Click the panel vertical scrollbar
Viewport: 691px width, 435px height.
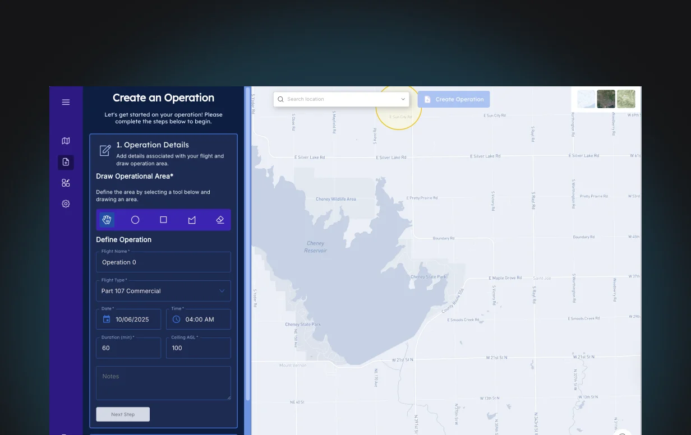click(x=247, y=244)
